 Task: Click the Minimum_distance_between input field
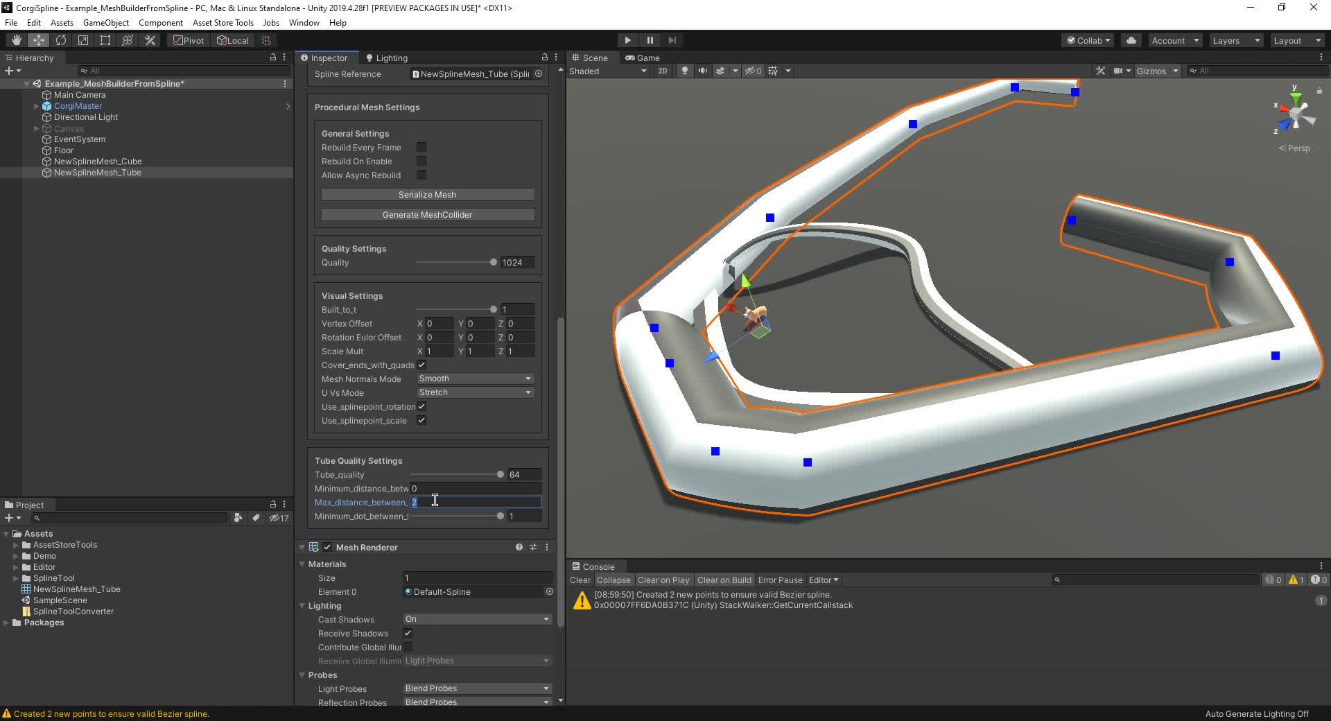point(475,489)
